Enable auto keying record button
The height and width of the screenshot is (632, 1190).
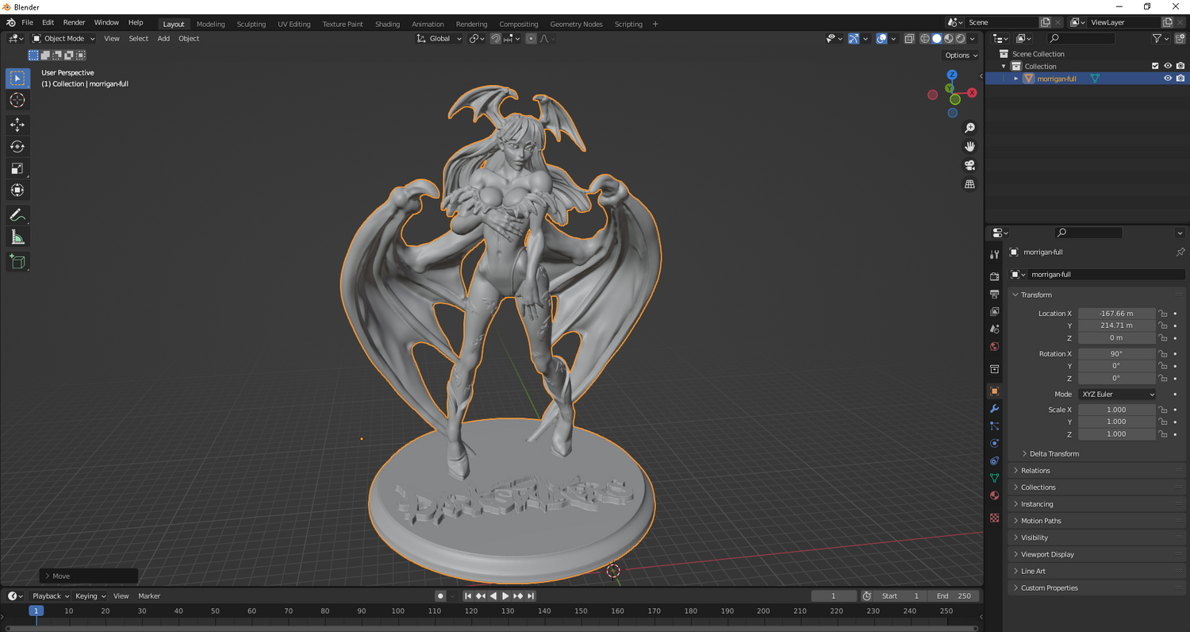440,596
